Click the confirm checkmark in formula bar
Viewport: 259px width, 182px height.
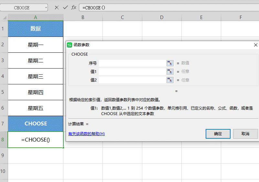point(65,7)
